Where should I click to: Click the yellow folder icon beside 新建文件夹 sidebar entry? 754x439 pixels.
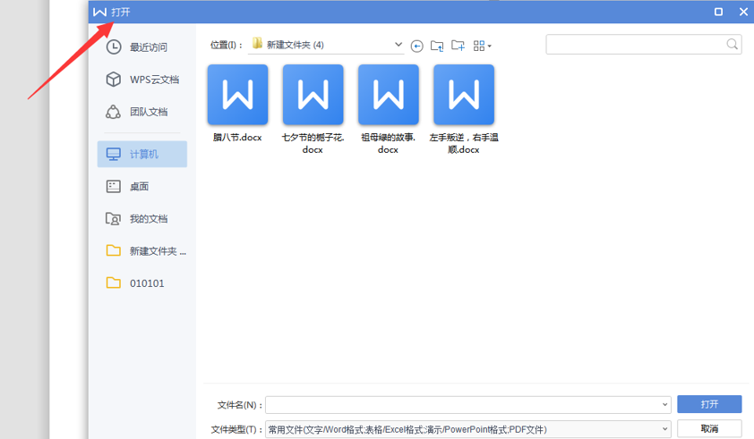[114, 250]
